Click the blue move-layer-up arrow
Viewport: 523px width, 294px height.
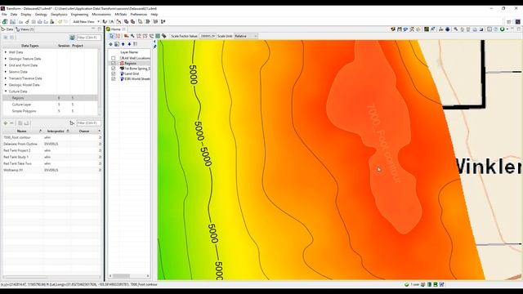pyautogui.click(x=123, y=44)
